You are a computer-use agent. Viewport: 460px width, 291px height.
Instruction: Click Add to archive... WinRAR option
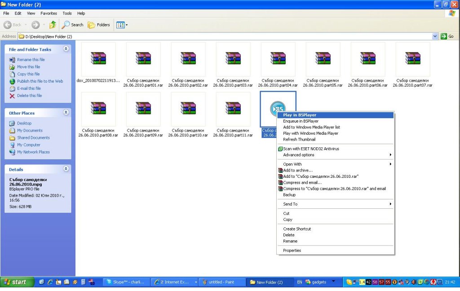pyautogui.click(x=298, y=170)
